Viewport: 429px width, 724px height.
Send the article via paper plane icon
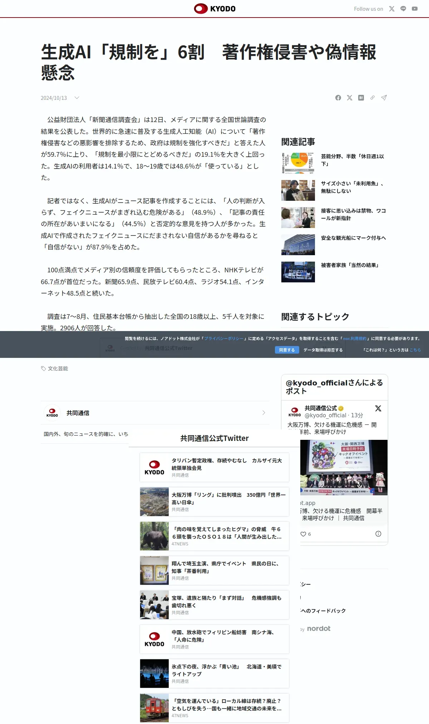384,98
